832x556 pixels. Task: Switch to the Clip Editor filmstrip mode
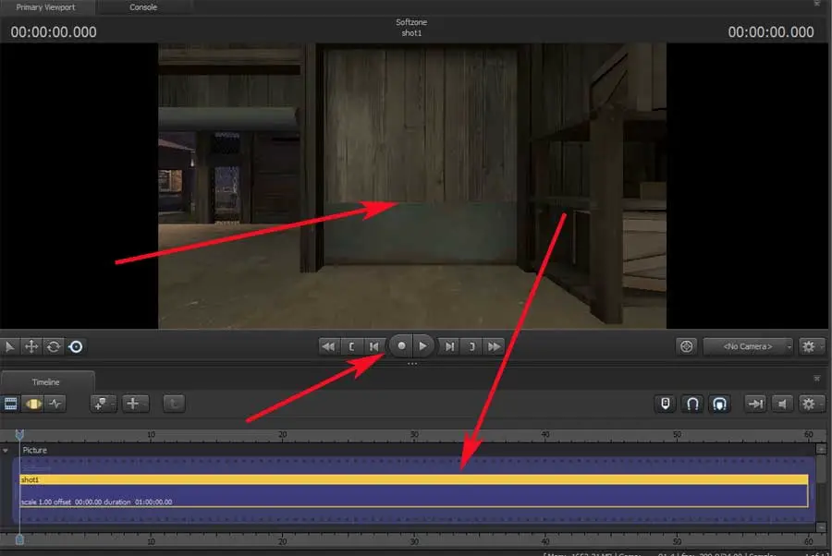point(10,404)
